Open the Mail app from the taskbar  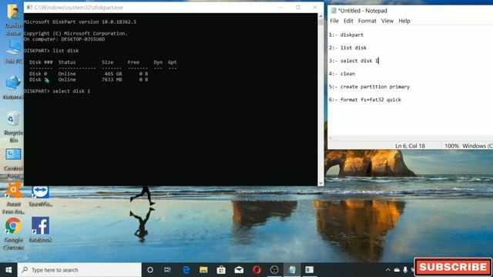(x=239, y=270)
